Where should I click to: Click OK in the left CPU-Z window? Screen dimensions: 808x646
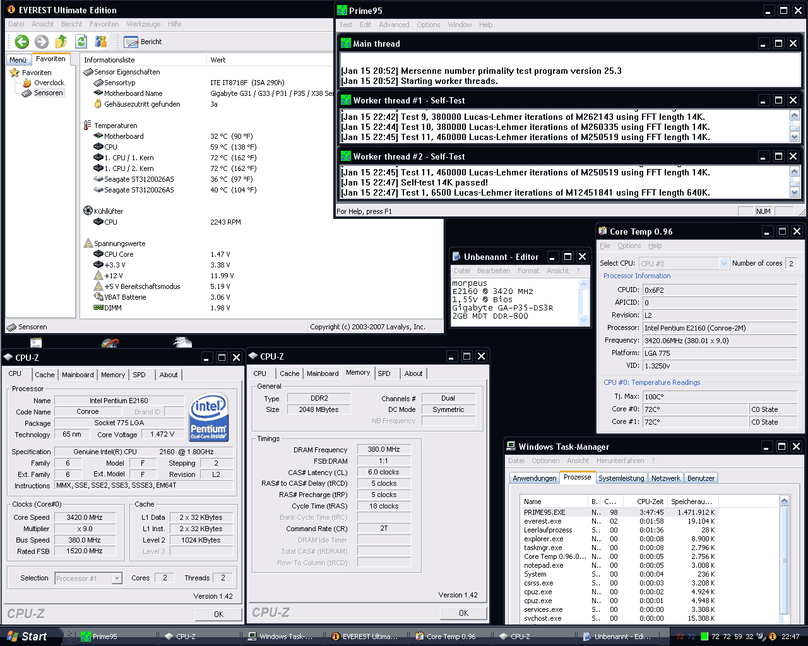pyautogui.click(x=218, y=614)
